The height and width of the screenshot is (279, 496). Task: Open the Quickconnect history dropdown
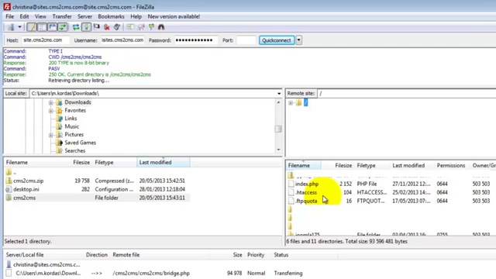tap(298, 40)
